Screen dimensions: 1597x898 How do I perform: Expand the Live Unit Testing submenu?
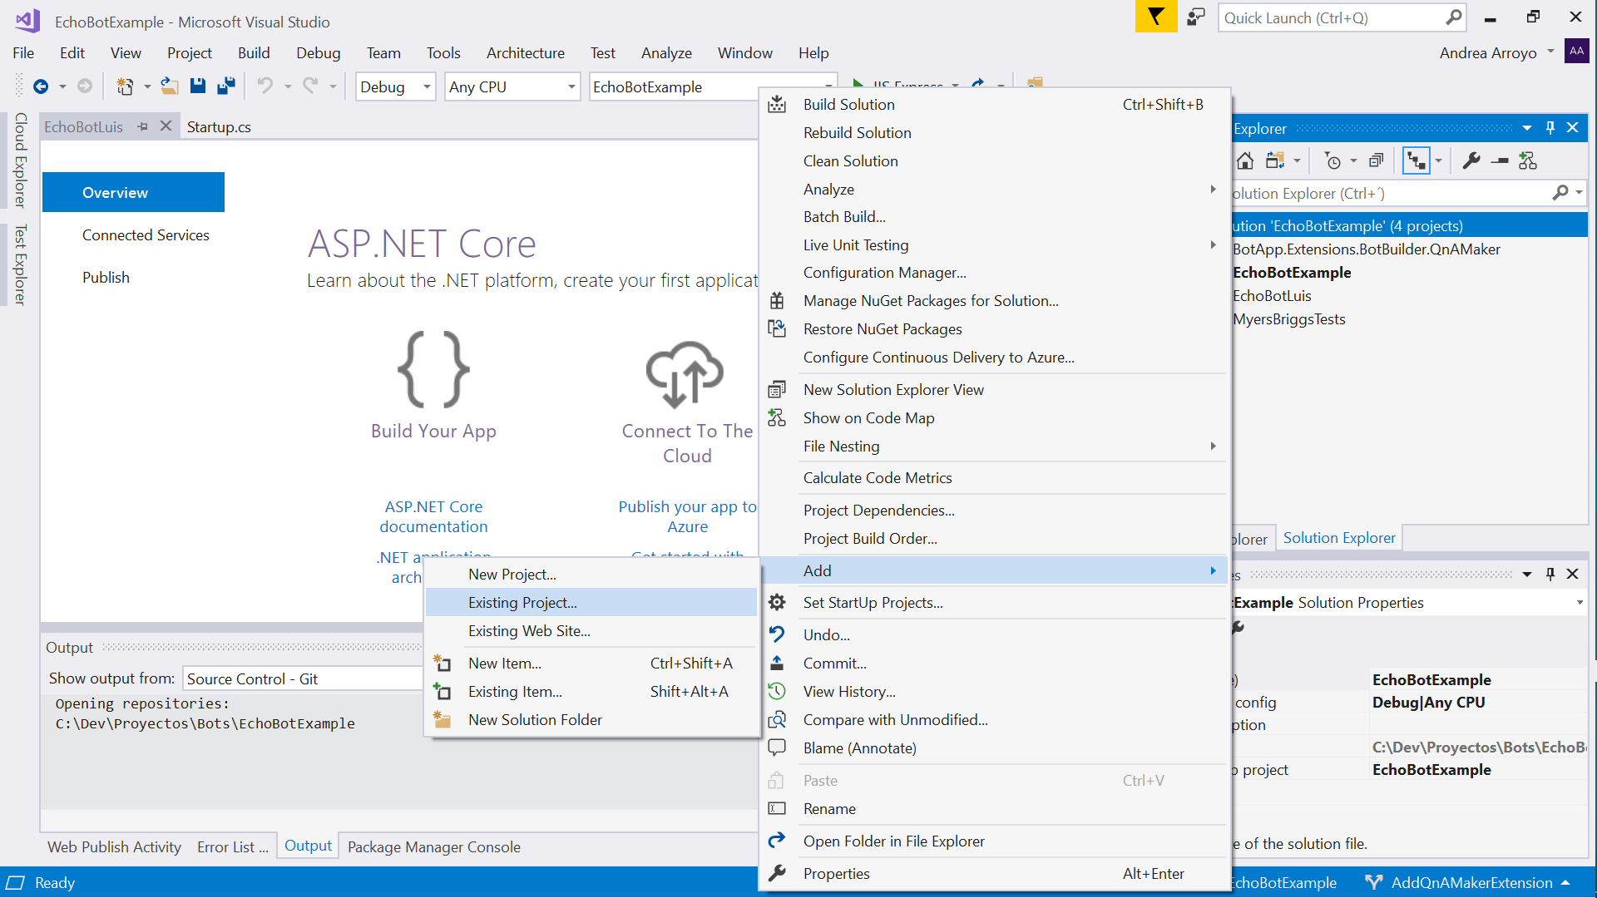pyautogui.click(x=994, y=245)
